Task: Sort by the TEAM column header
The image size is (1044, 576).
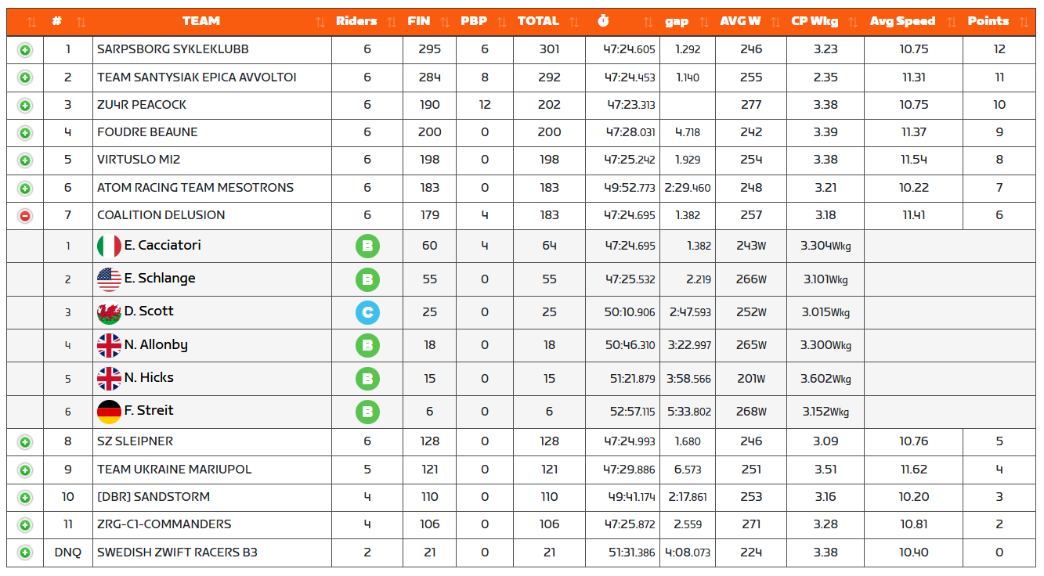Action: click(x=201, y=21)
